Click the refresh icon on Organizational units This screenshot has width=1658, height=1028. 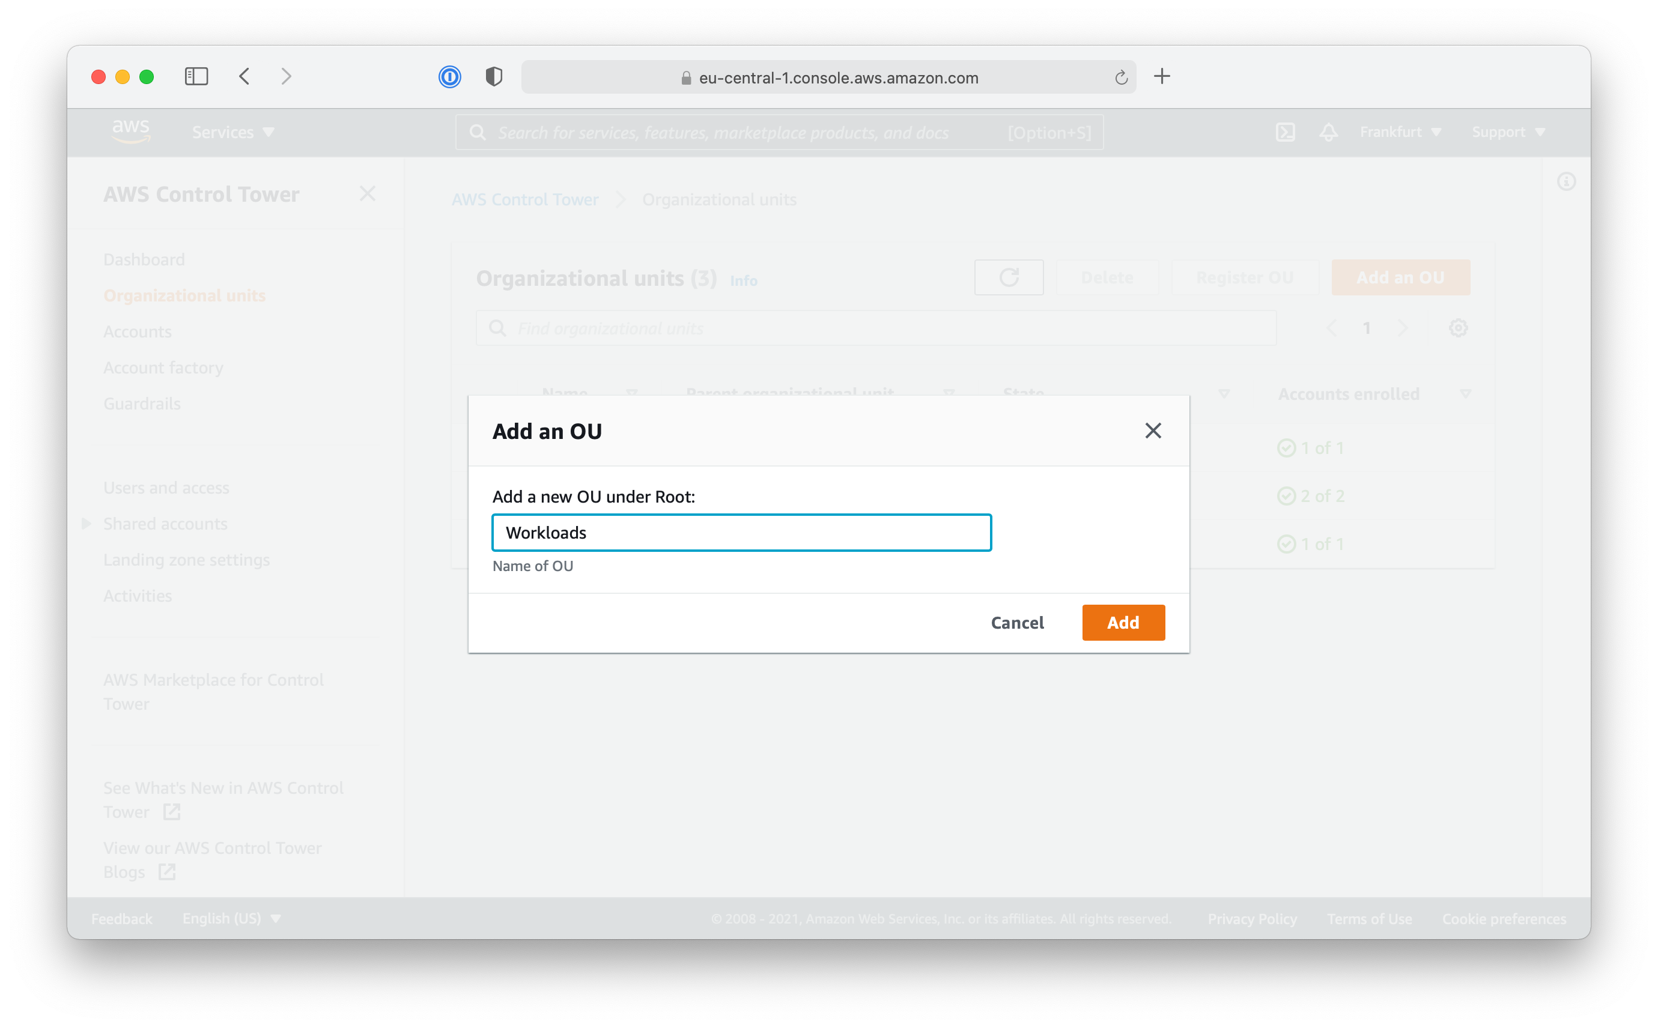pos(1009,277)
